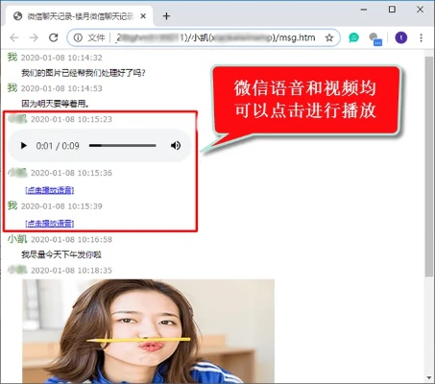Close the browser window
The height and width of the screenshot is (384, 435).
(x=421, y=10)
